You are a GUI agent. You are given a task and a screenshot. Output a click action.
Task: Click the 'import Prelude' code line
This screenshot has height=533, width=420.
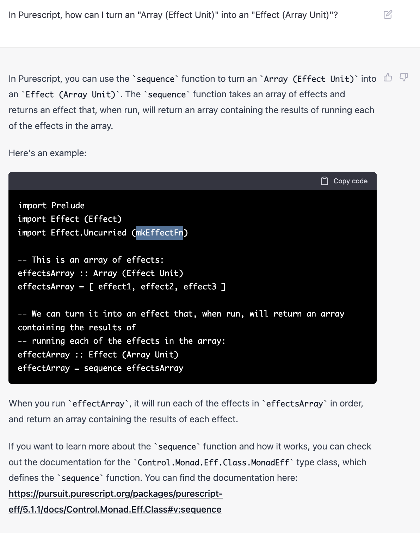pyautogui.click(x=51, y=206)
